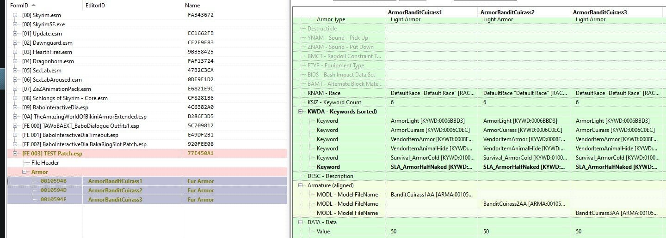Select the ArmorBanditCuirass1 column header
666x238 pixels.
[x=431, y=12]
